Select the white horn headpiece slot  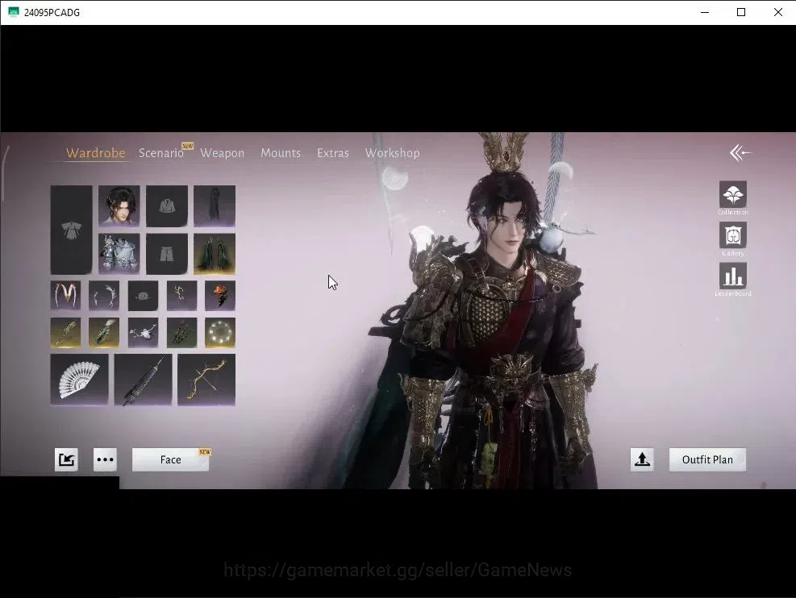(65, 296)
